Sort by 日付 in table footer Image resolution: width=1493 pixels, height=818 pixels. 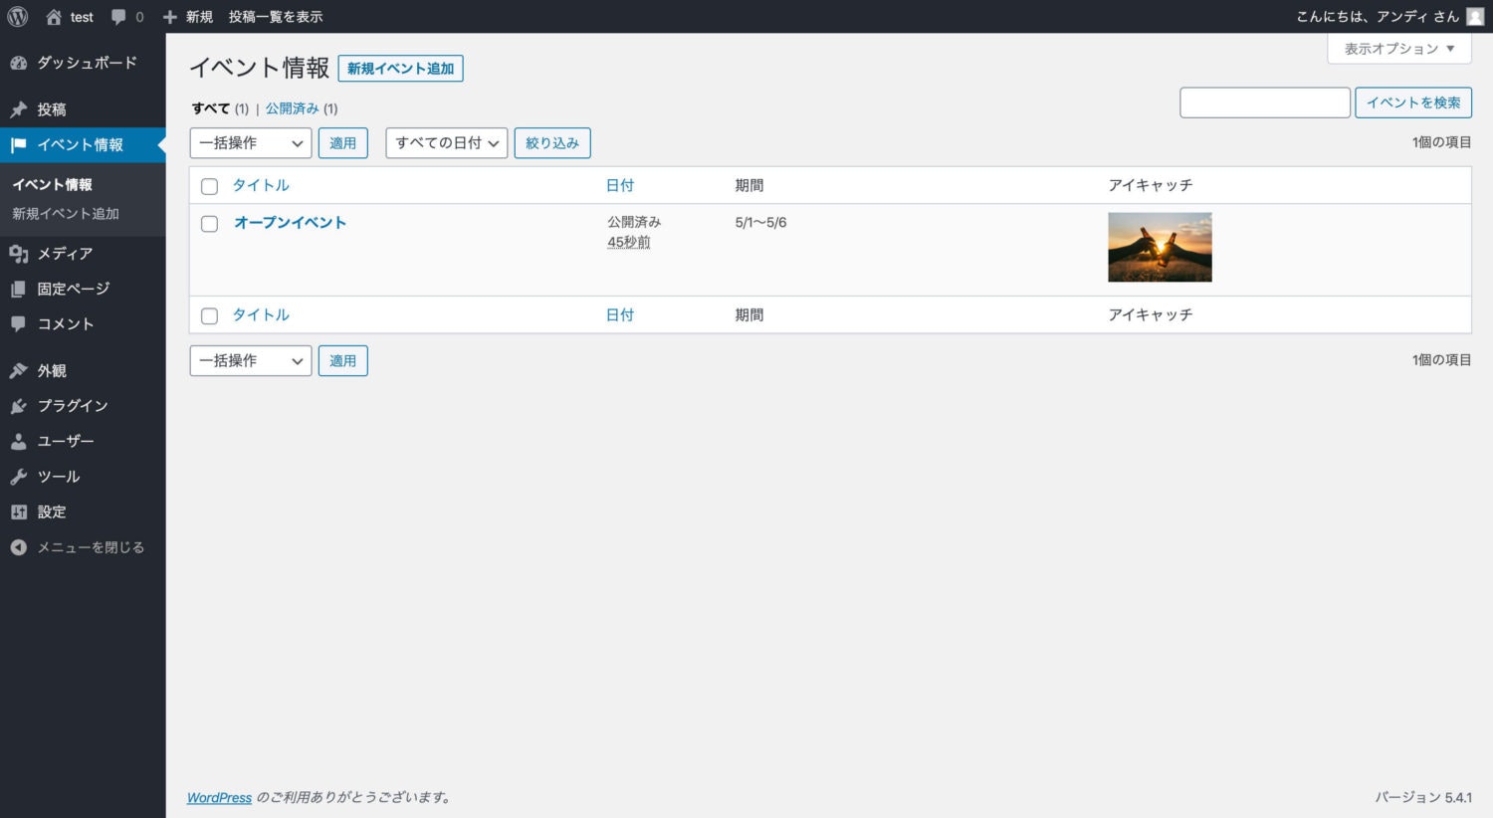tap(620, 314)
